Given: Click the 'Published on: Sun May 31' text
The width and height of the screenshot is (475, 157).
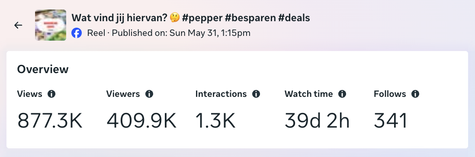Looking at the screenshot, I should [x=164, y=33].
